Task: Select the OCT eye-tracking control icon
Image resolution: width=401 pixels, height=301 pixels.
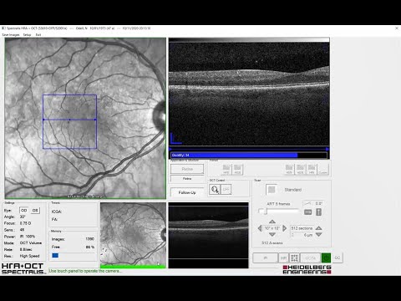Action: 215,190
